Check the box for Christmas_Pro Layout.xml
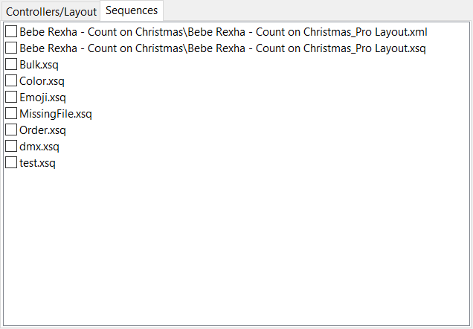Image resolution: width=473 pixels, height=329 pixels. 11,31
